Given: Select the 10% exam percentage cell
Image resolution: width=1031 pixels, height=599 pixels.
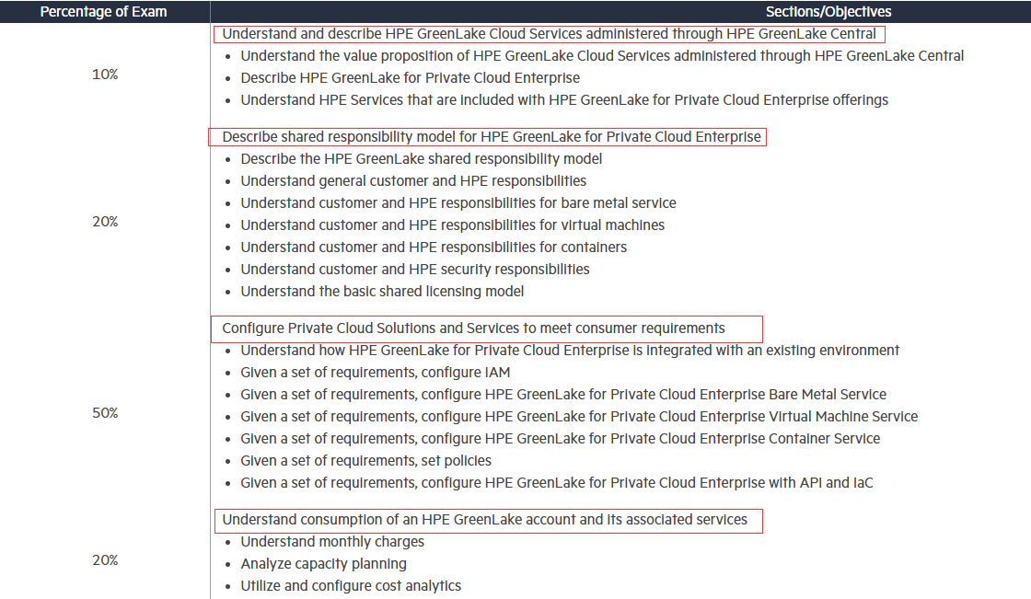Looking at the screenshot, I should [x=105, y=75].
